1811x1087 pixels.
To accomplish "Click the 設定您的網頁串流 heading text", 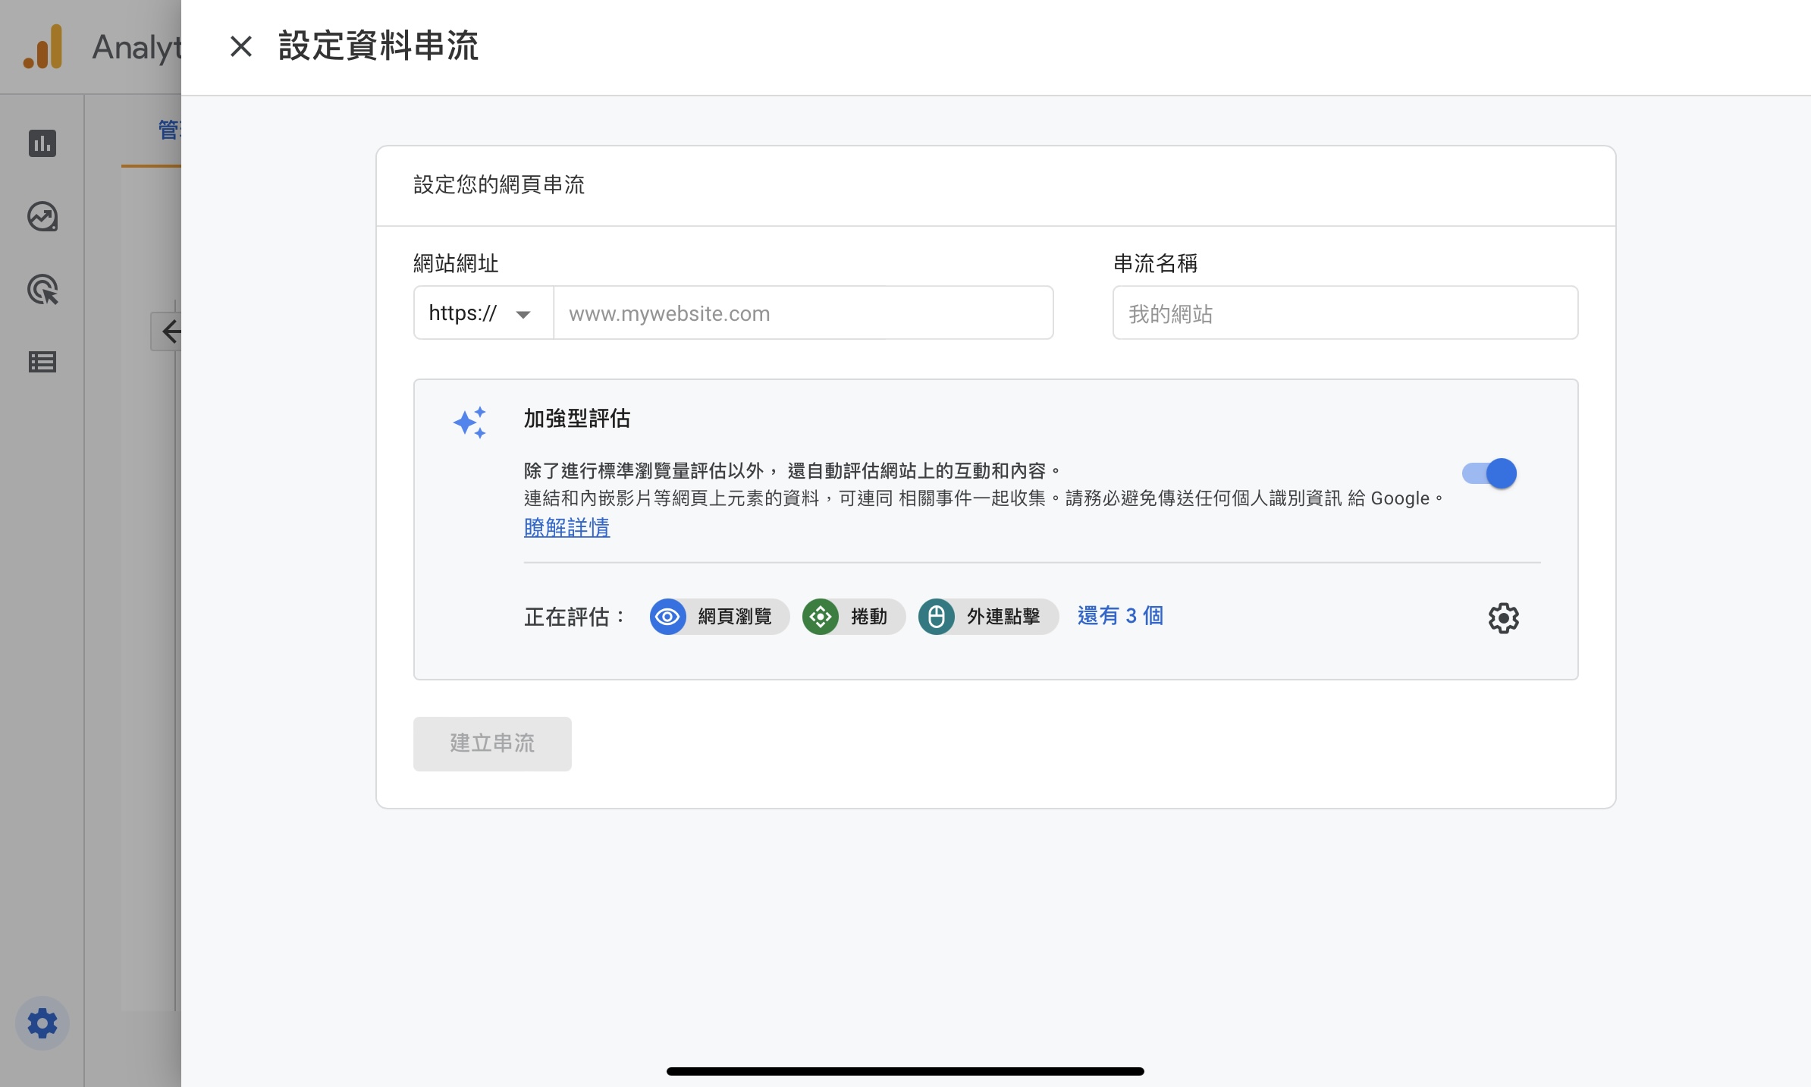I will point(499,184).
